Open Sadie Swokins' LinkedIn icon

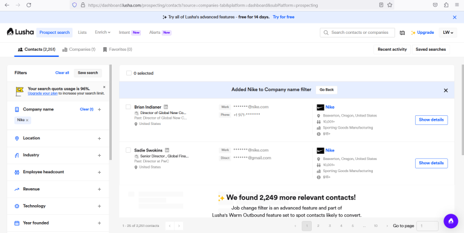click(167, 150)
